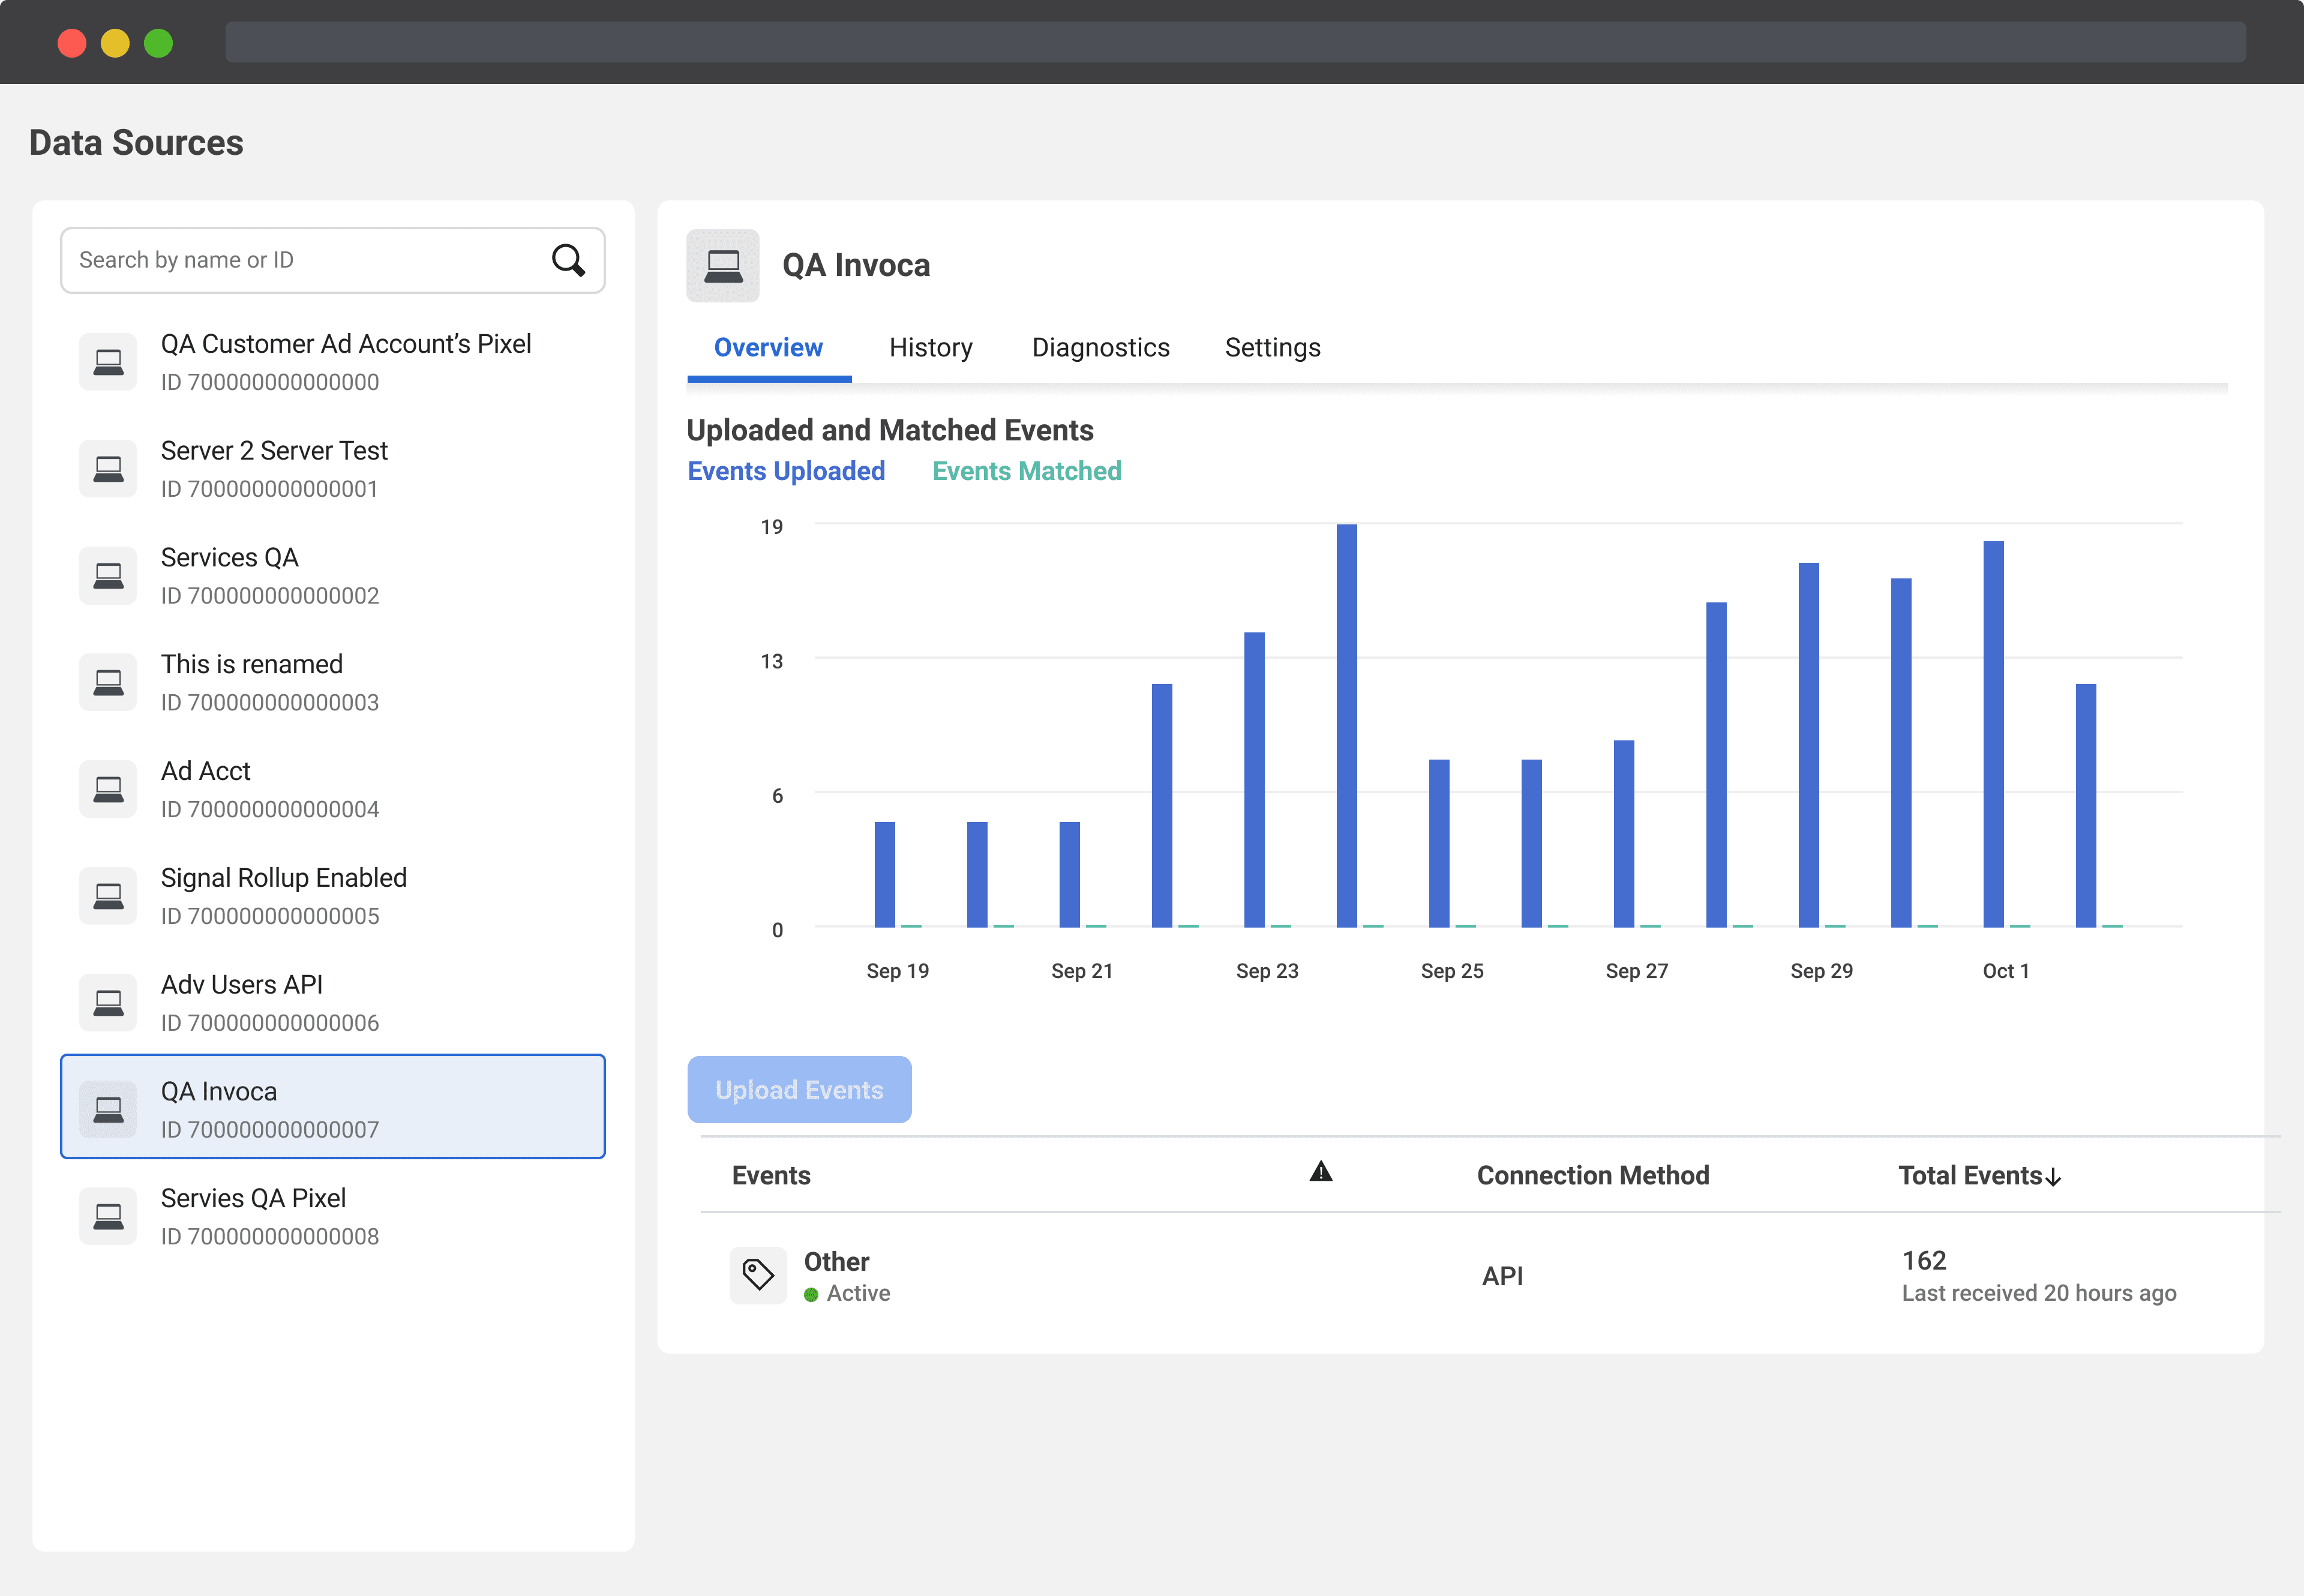Click the laptop icon beside Server 2 Server Test
2304x1596 pixels.
tap(108, 468)
